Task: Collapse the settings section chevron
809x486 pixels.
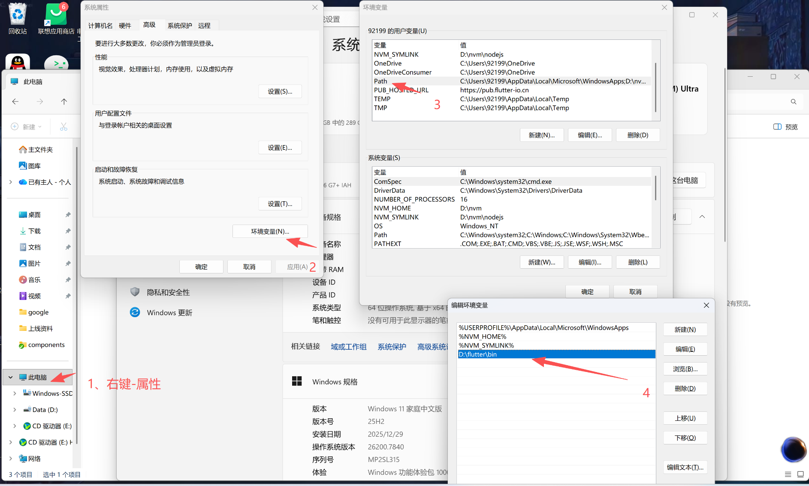Action: coord(702,217)
